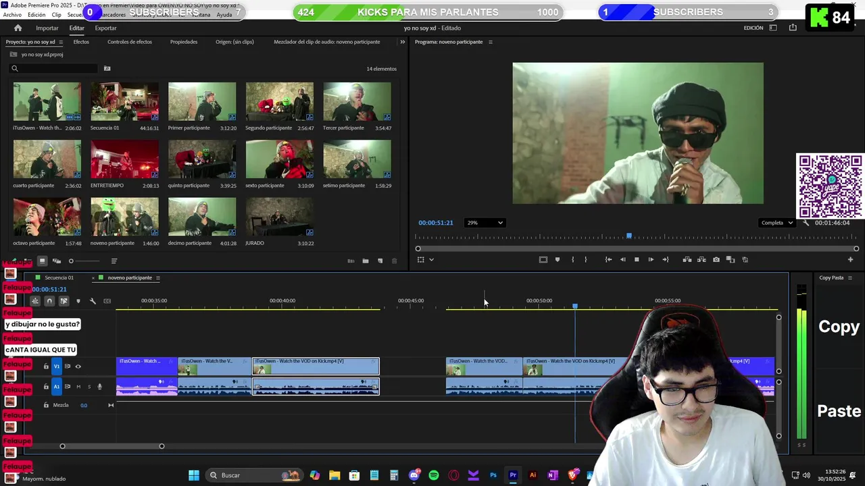Open the Ayuda menu
Viewport: 865px width, 486px height.
224,15
